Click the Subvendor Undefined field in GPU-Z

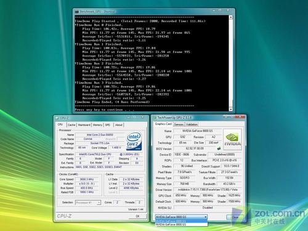[x=224, y=155]
